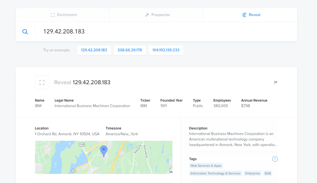Click the Annual Revenue value $79B
The width and height of the screenshot is (317, 183).
246,106
